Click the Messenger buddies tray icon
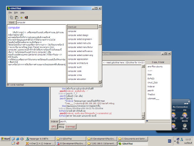Viewport: 194px width, 146px height. 182,140
